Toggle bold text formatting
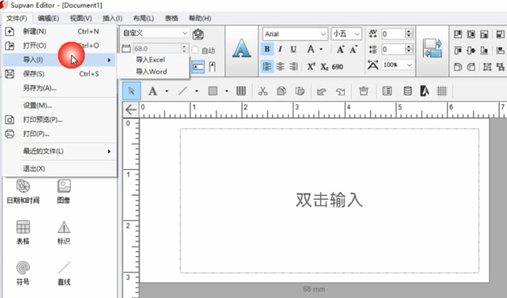The height and width of the screenshot is (298, 507). [x=267, y=49]
